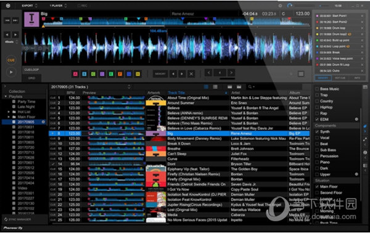Go to next memory cue arrow
This screenshot has width=370, height=233.
click(x=182, y=74)
